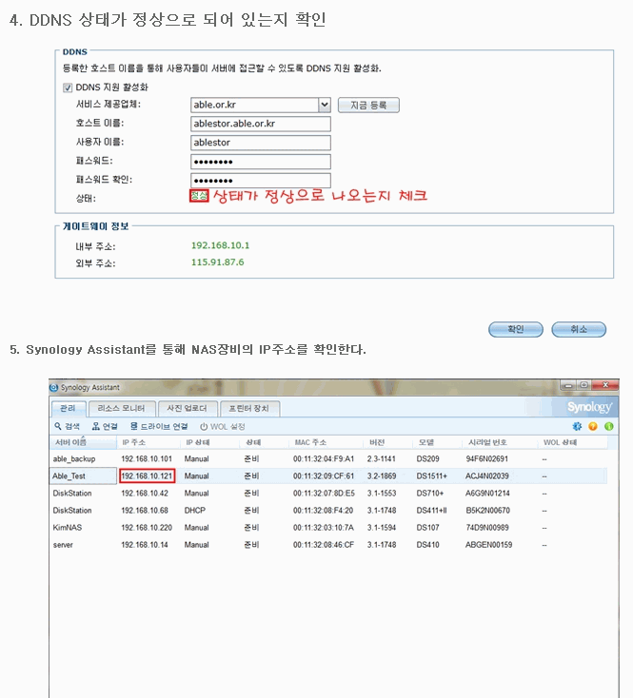Click the Synology Assistant title bar icon

pos(54,387)
